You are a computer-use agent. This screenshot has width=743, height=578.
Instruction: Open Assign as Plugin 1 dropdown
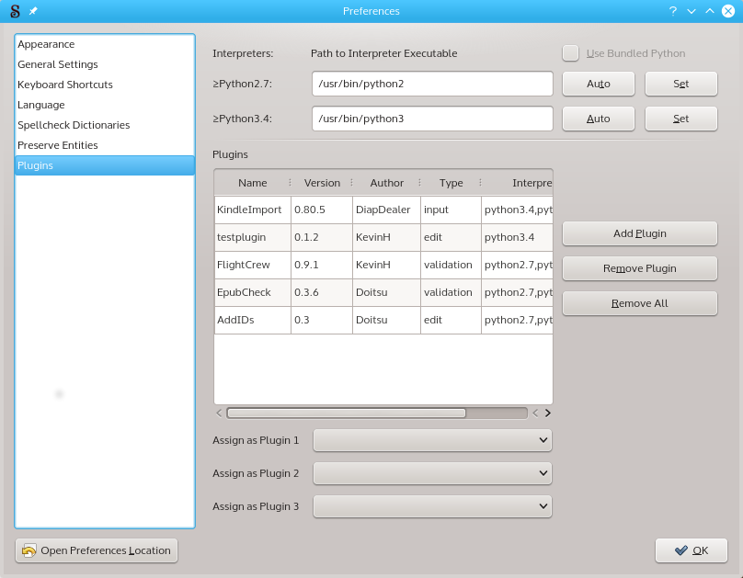tap(432, 441)
